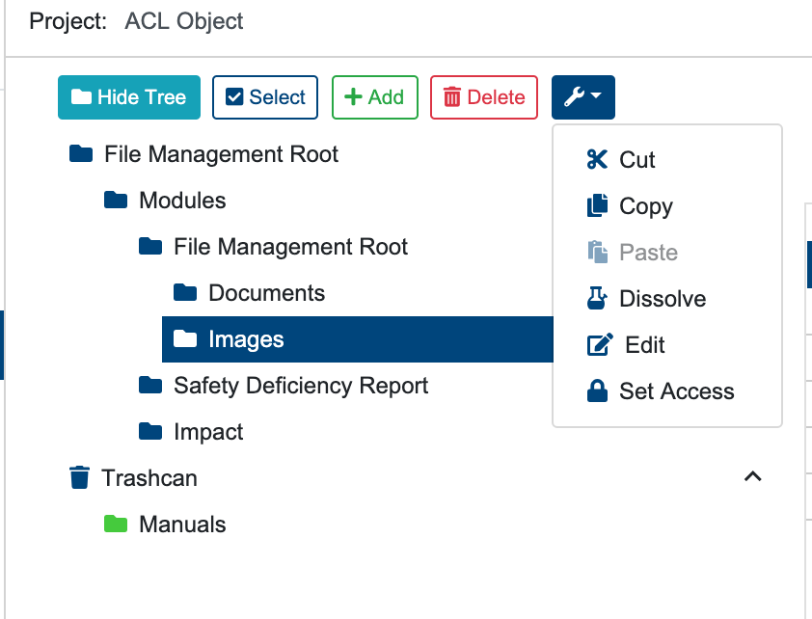Image resolution: width=812 pixels, height=619 pixels.
Task: Select the Images tree label
Action: [246, 339]
